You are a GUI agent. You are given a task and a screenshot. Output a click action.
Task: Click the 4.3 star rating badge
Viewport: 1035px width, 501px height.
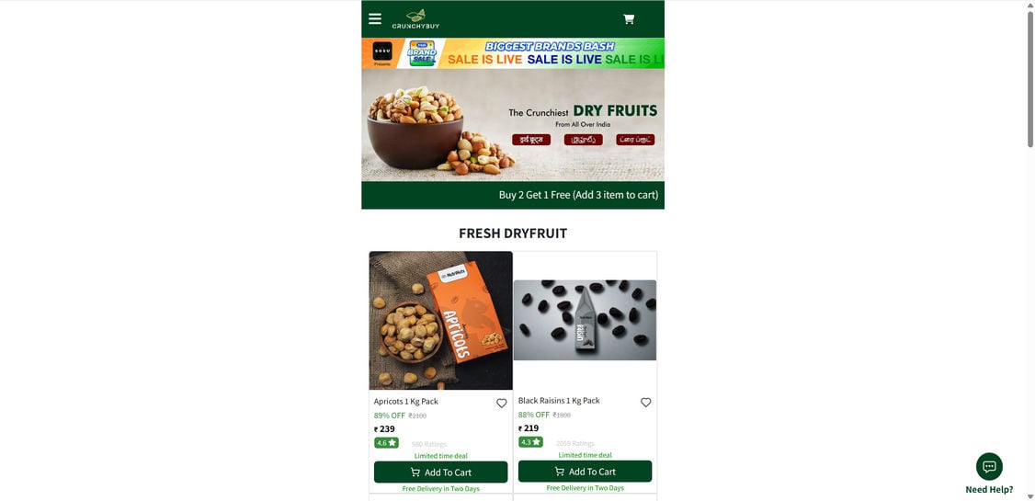530,442
